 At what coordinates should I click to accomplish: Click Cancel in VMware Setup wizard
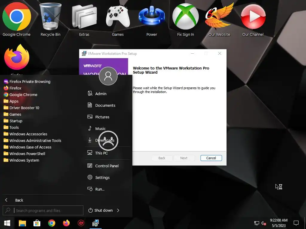(x=211, y=158)
